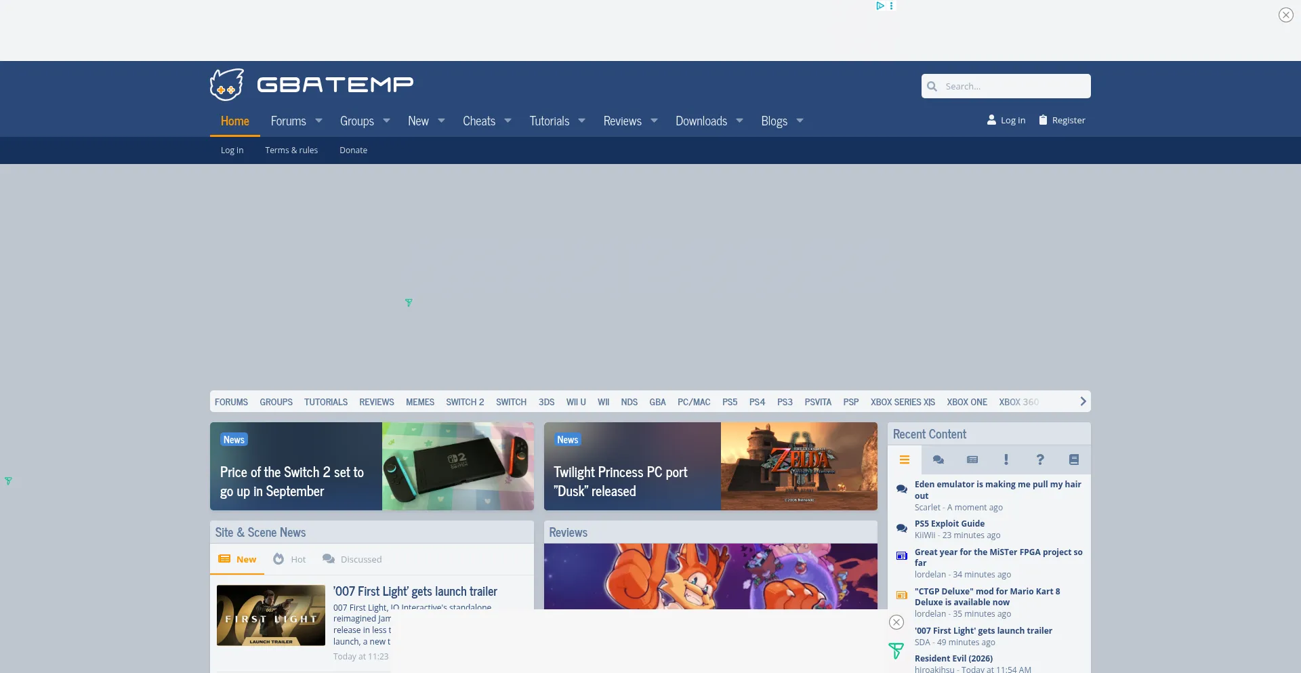The width and height of the screenshot is (1301, 673).
Task: Expand the New dropdown arrow
Action: click(441, 121)
